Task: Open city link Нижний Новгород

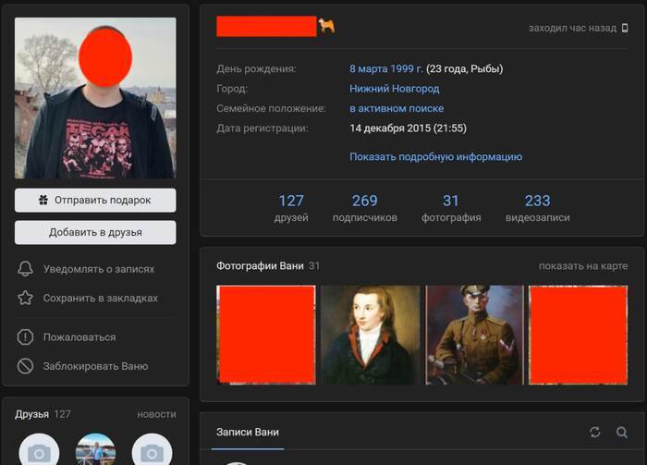Action: 394,89
